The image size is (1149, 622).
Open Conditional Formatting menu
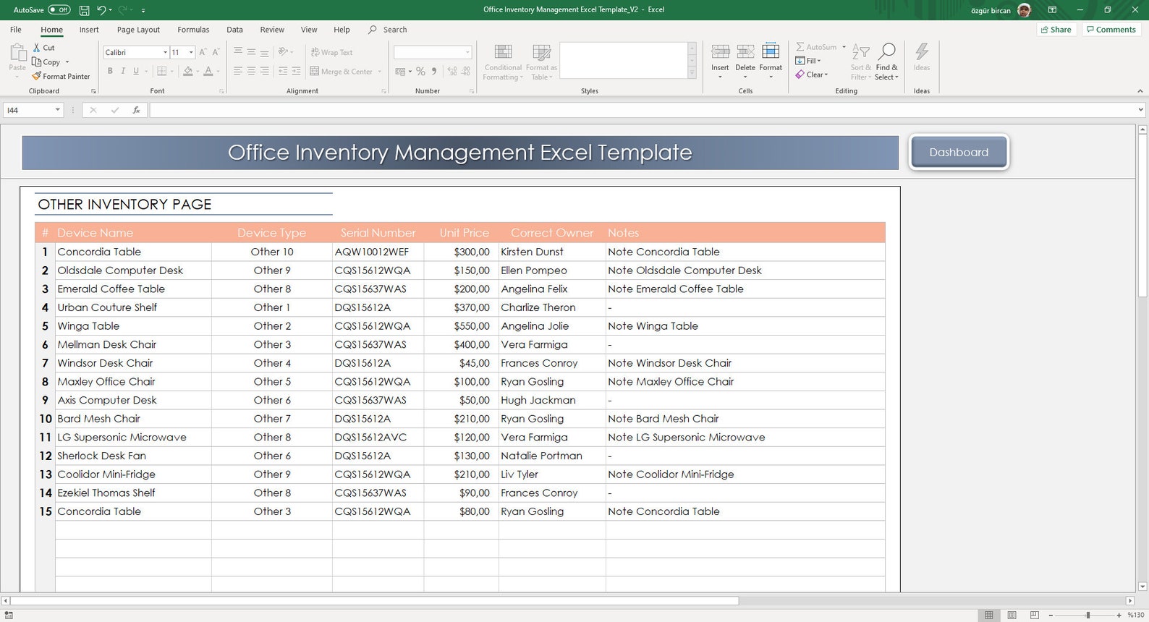coord(503,62)
